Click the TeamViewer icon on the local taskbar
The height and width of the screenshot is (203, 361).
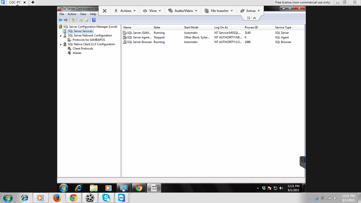click(x=121, y=198)
